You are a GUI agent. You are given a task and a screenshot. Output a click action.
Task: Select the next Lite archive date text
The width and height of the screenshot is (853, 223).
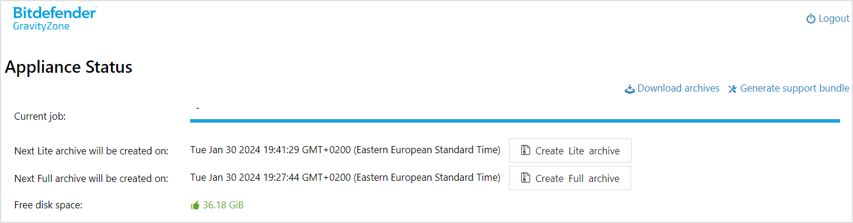pyautogui.click(x=345, y=150)
